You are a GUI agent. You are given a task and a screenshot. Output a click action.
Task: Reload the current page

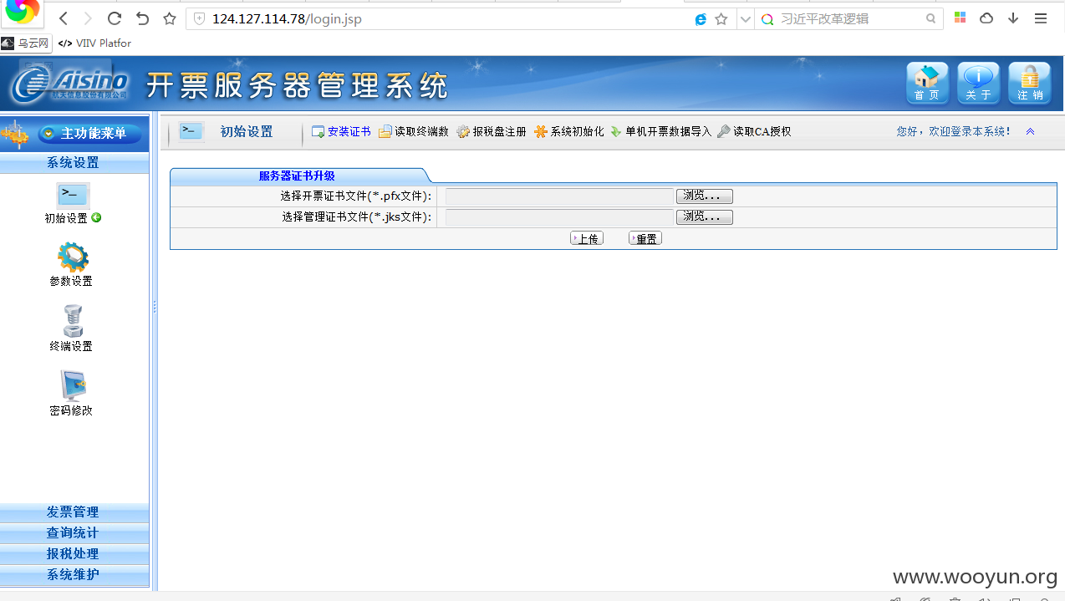point(115,18)
